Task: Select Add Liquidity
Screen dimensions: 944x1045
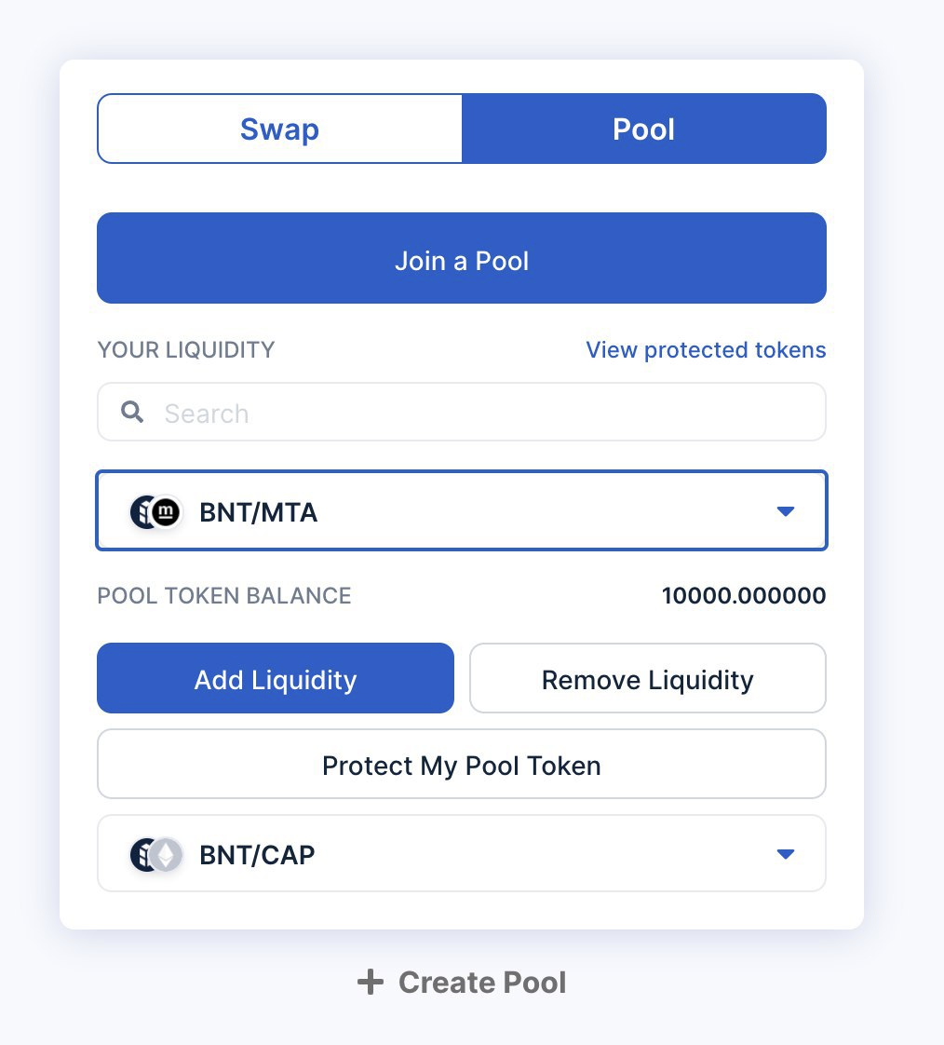Action: click(275, 678)
